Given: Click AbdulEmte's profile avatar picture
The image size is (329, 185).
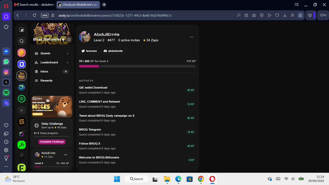Looking at the screenshot, I should pyautogui.click(x=85, y=37).
